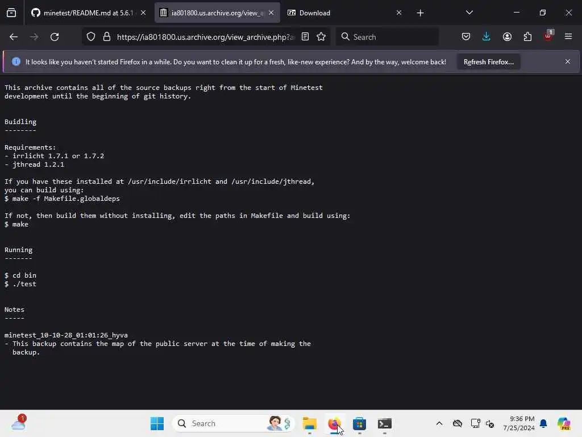
Task: Go back to previous page
Action: (x=14, y=37)
